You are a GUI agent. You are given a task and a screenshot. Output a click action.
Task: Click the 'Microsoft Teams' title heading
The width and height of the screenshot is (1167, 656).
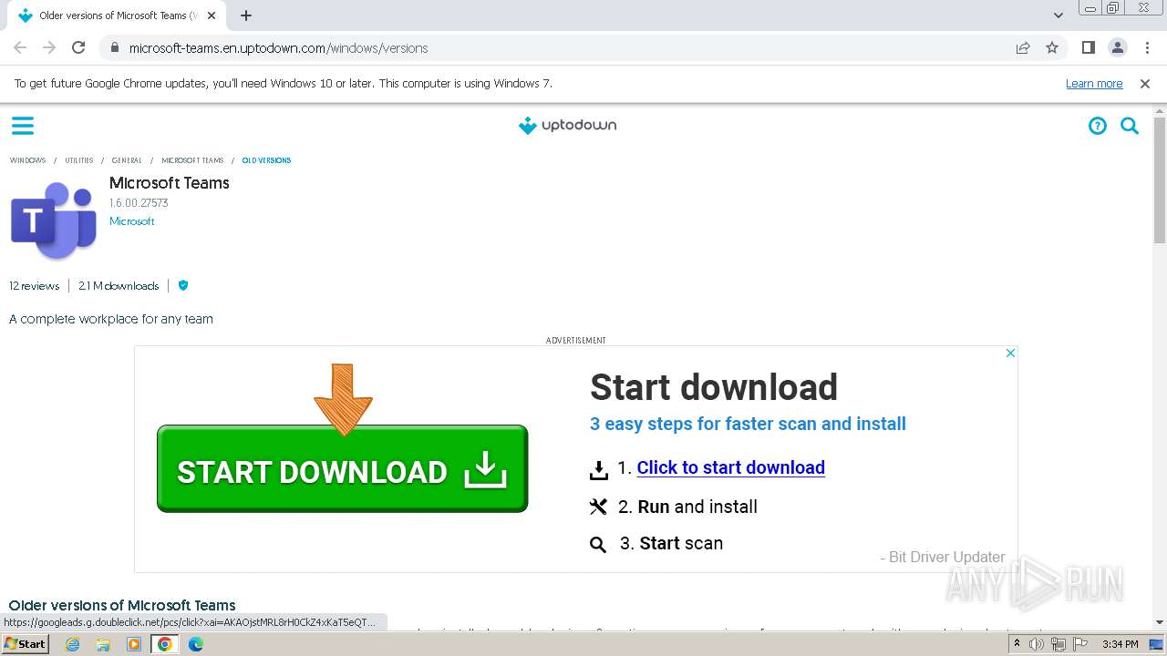click(170, 183)
